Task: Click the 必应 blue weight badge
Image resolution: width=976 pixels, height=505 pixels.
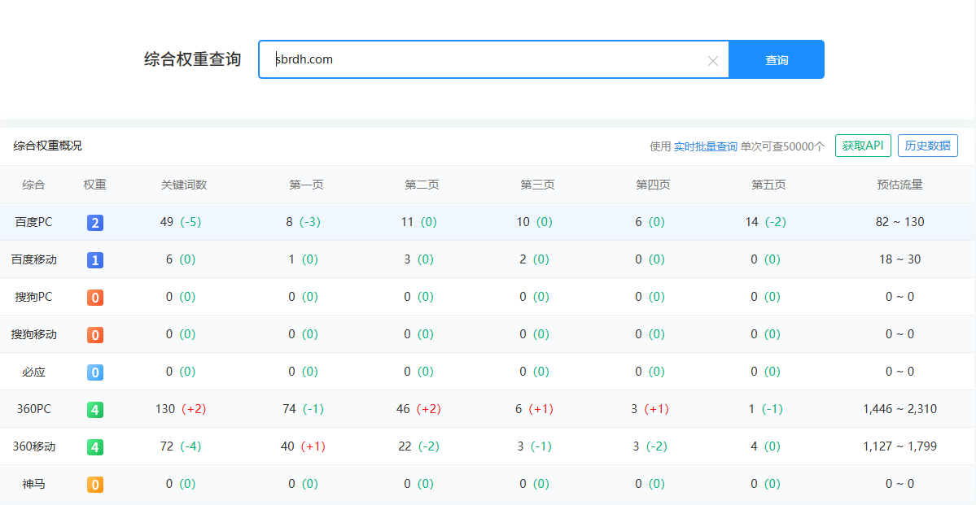Action: coord(95,372)
